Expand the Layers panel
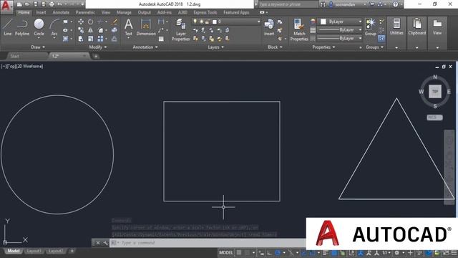The height and width of the screenshot is (258, 458). (216, 47)
